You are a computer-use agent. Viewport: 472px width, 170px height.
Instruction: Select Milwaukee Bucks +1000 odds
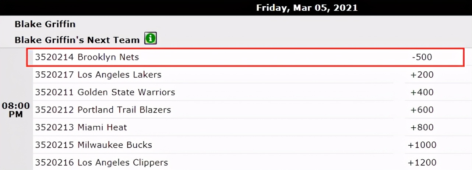(422, 145)
